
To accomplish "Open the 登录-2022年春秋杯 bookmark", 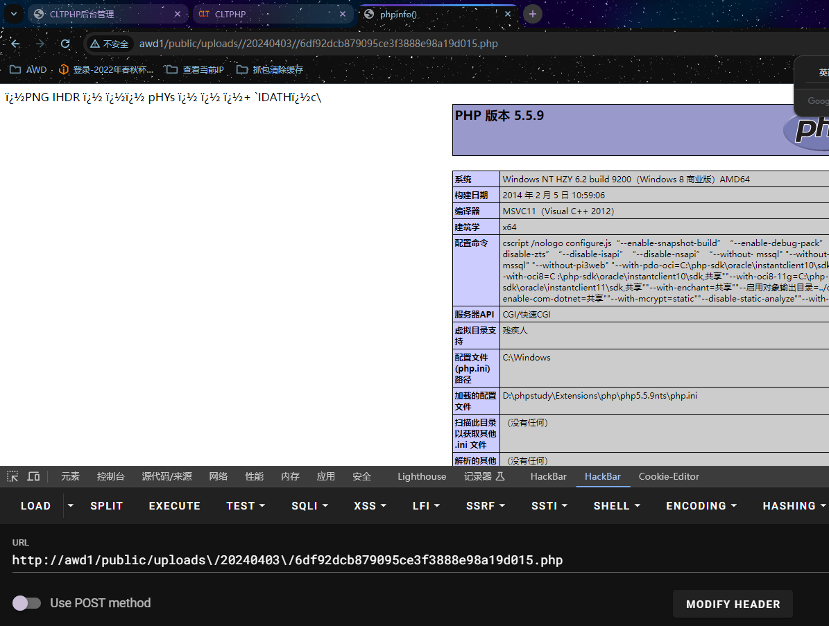I will click(x=106, y=70).
